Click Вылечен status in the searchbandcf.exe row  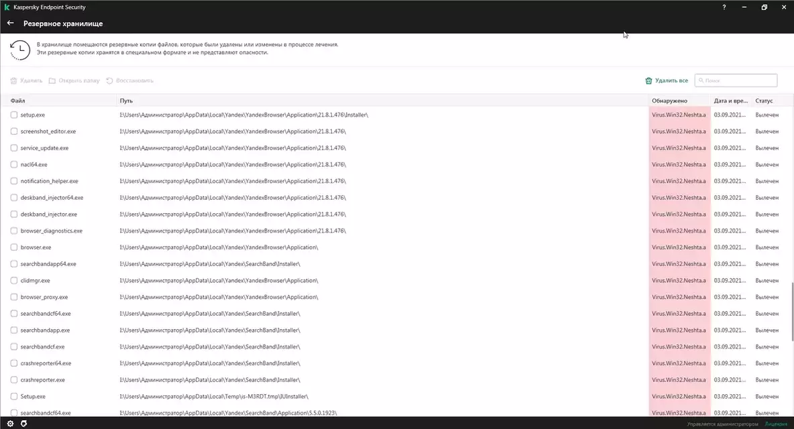pos(767,347)
